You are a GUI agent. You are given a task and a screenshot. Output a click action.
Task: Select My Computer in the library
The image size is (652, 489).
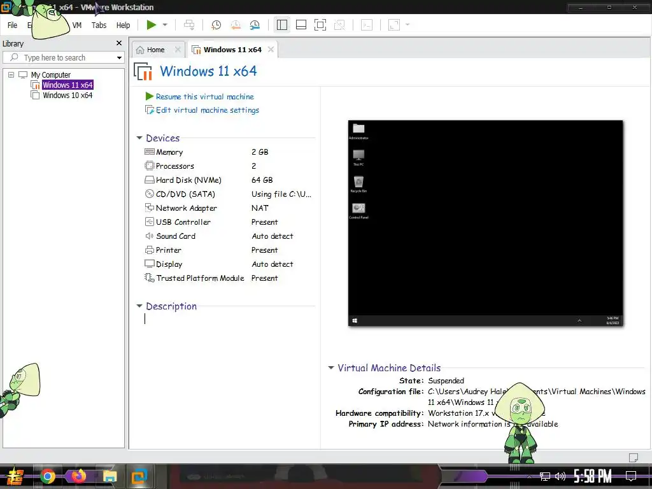51,75
